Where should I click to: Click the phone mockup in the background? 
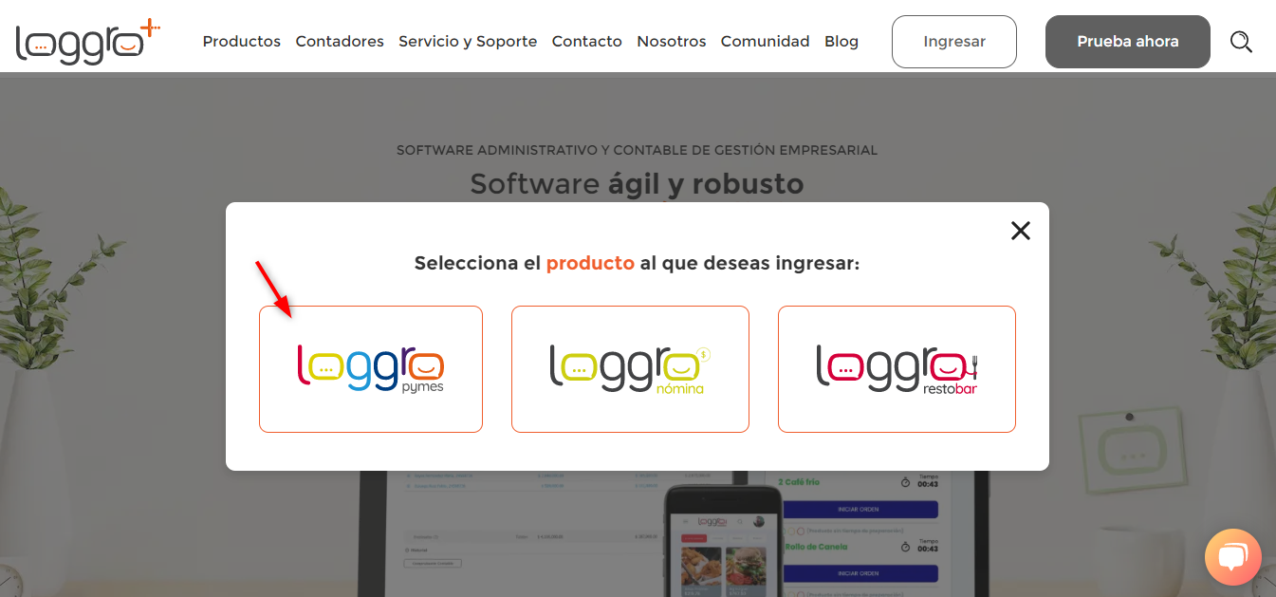click(722, 539)
